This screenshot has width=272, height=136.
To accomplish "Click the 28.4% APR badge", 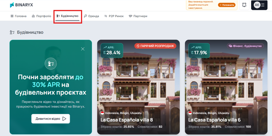I will (112, 50).
